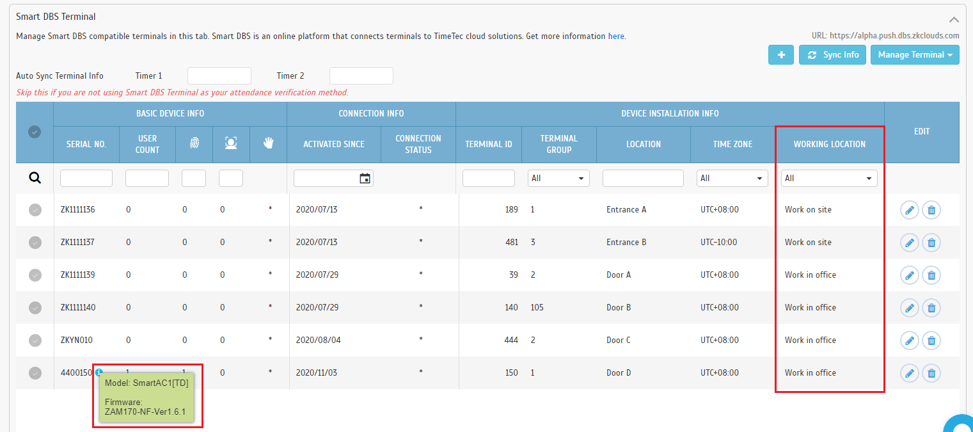Click info icon next to serial 4400150
973x432 pixels.
[99, 372]
